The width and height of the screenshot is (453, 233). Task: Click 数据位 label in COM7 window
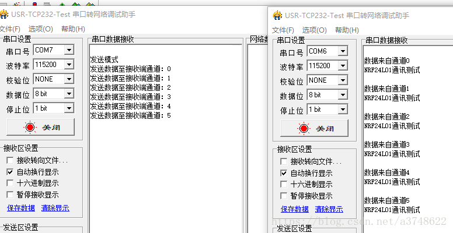pos(18,95)
